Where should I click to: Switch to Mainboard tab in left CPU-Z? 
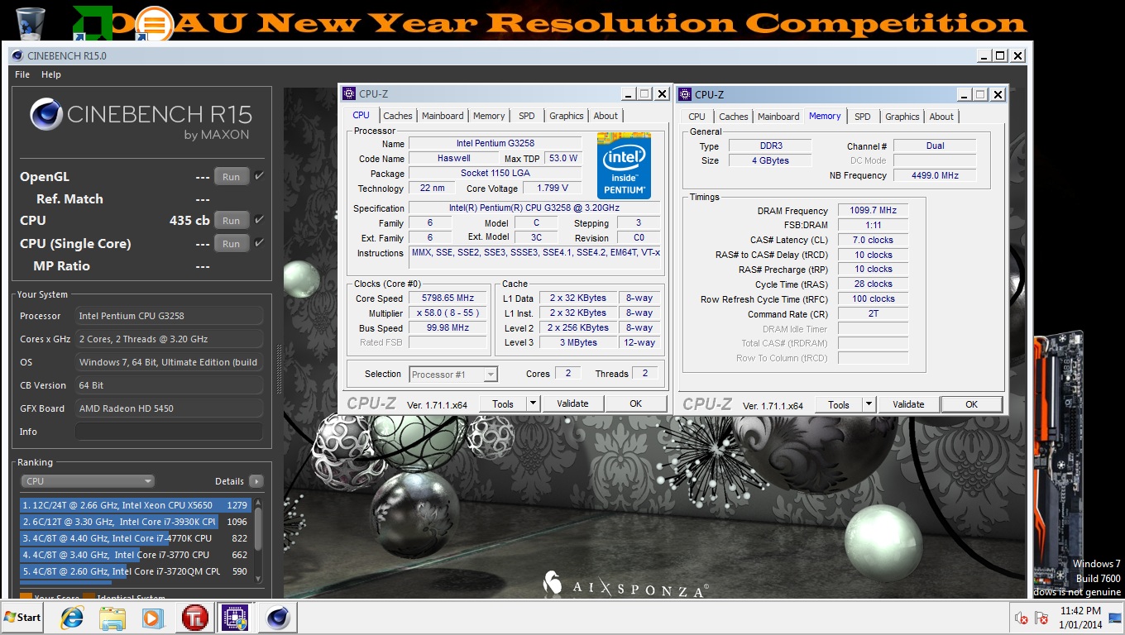443,116
